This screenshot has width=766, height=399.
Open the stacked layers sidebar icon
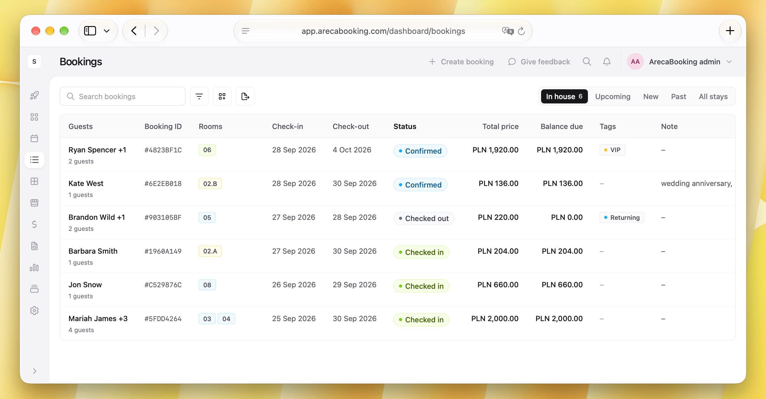tap(35, 289)
